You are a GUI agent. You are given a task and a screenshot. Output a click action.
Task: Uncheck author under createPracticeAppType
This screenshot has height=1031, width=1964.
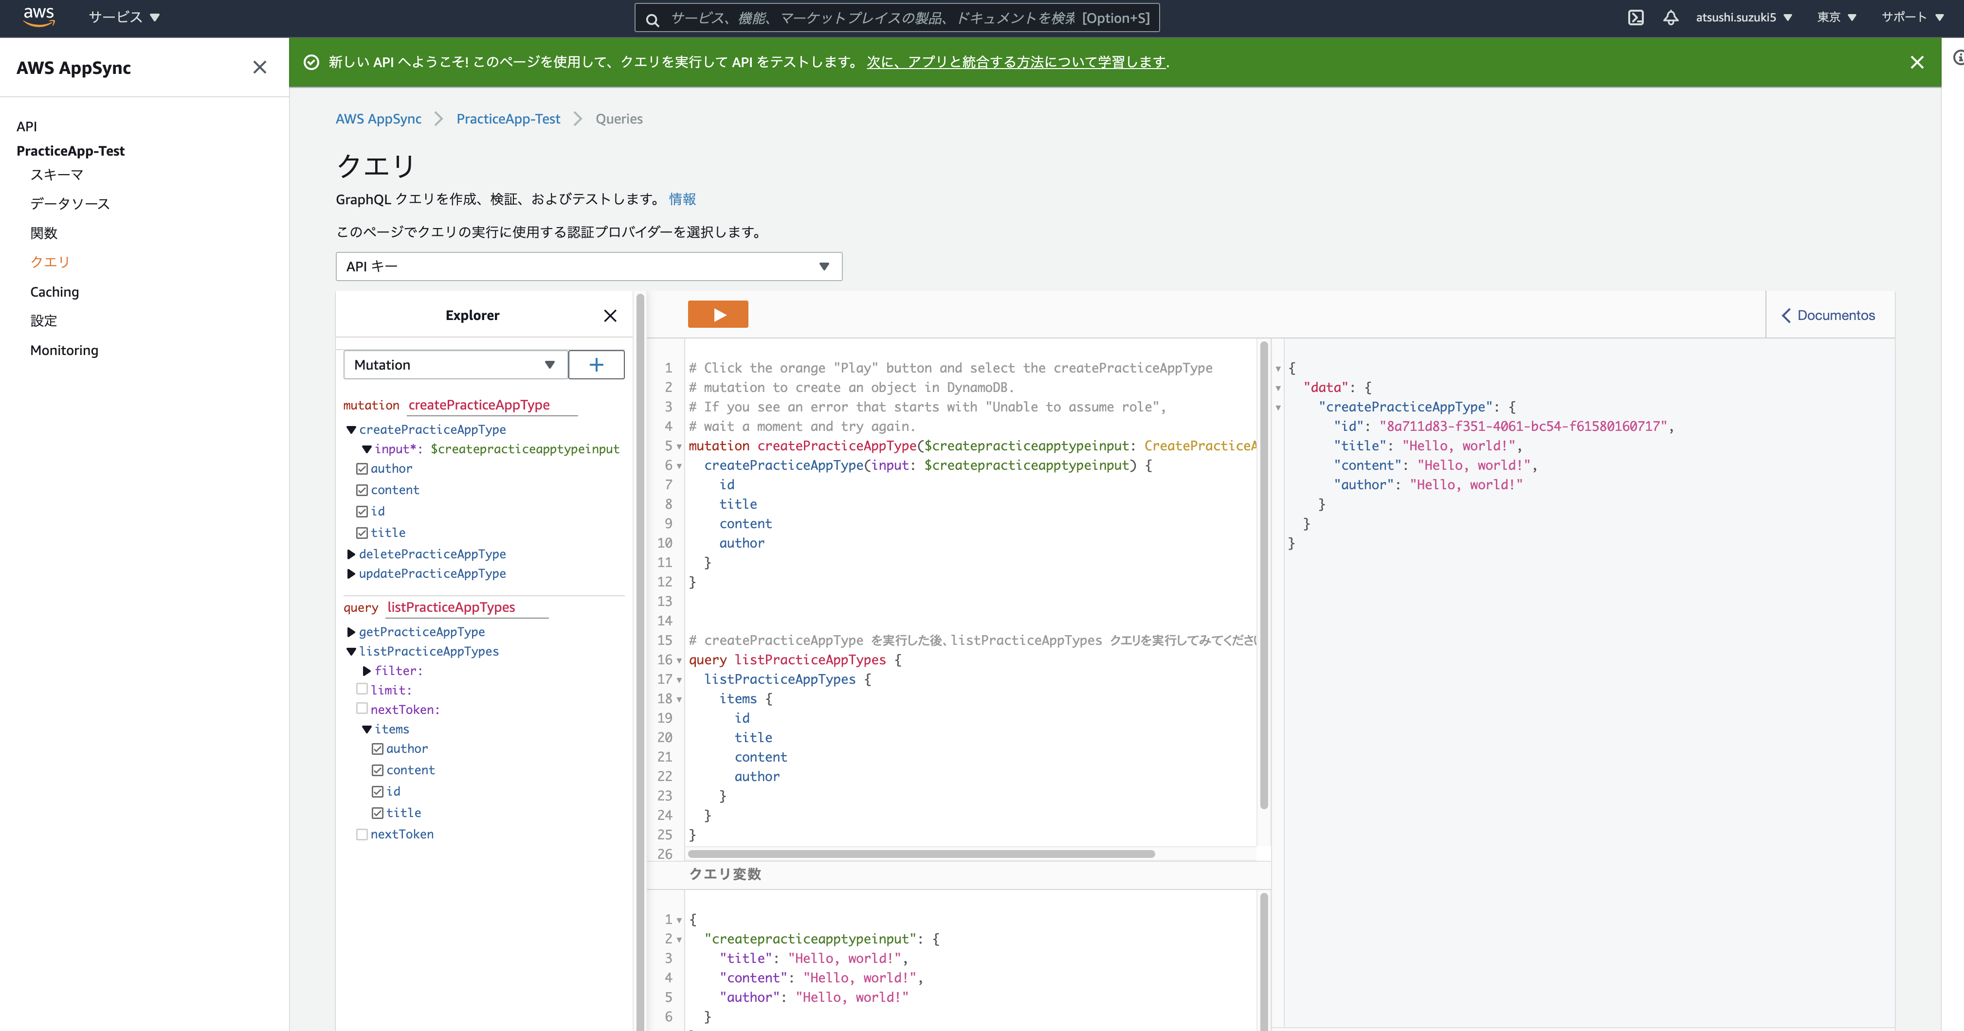click(362, 469)
